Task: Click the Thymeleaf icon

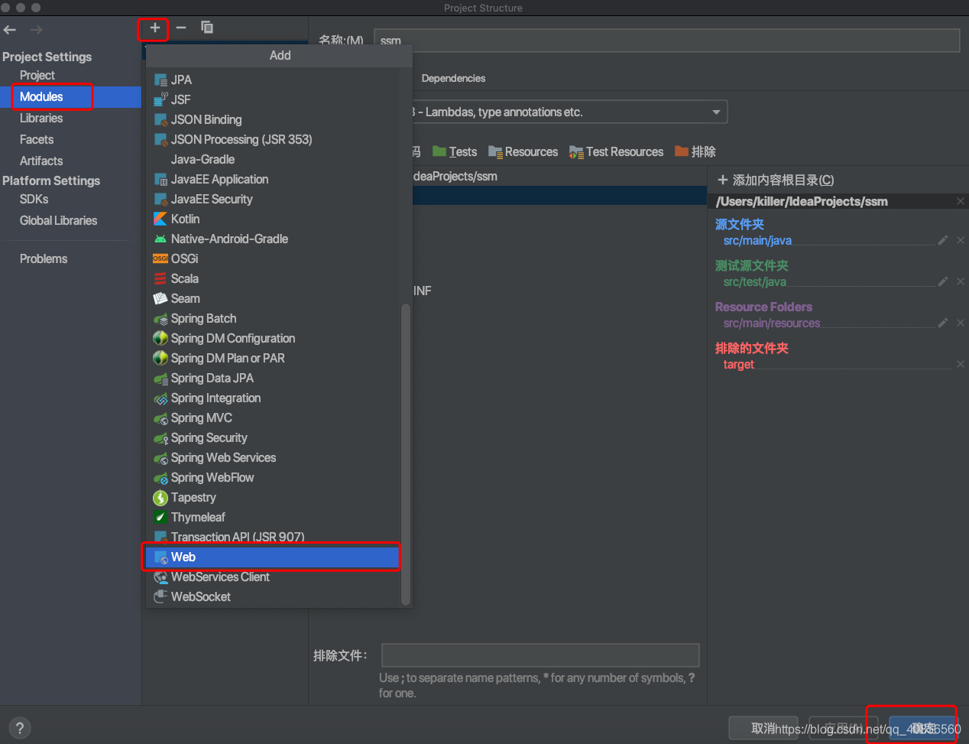Action: tap(160, 517)
